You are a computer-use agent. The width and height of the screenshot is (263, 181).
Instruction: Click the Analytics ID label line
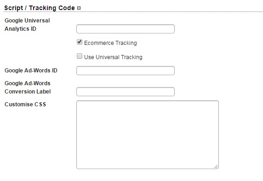[x=21, y=29]
